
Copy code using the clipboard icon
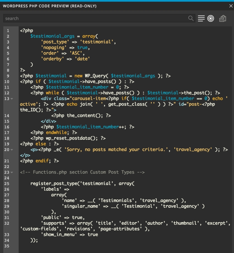click(222, 18)
